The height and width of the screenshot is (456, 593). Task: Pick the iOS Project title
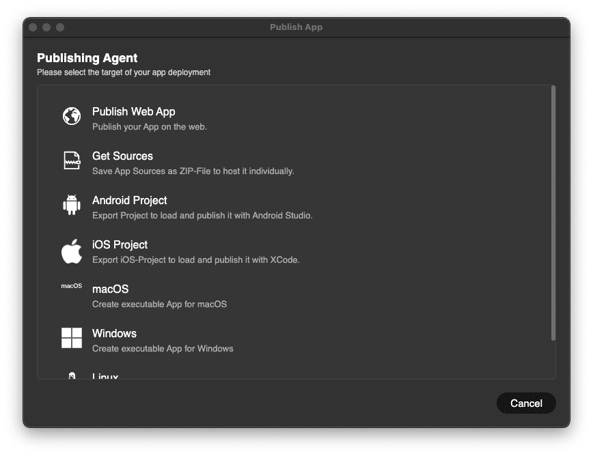coord(120,245)
